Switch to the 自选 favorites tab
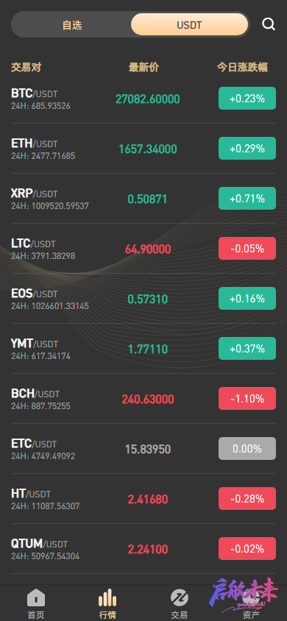The width and height of the screenshot is (287, 621). [x=72, y=25]
